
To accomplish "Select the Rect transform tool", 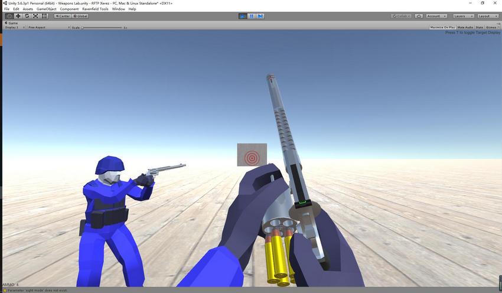I will 44,16.
